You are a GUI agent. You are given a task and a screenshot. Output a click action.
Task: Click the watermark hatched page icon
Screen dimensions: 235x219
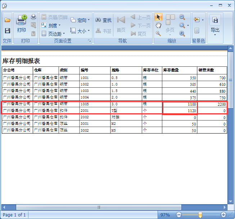[x=197, y=31]
